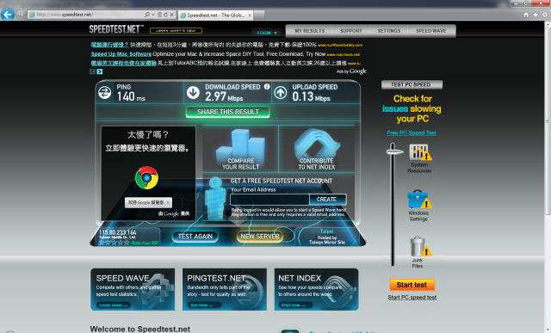Open the browser Home icon
The image size is (551, 333).
click(526, 15)
